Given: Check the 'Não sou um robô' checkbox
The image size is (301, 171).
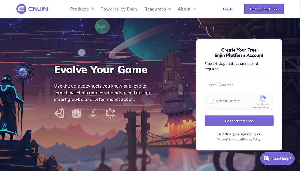Looking at the screenshot, I should click(210, 101).
